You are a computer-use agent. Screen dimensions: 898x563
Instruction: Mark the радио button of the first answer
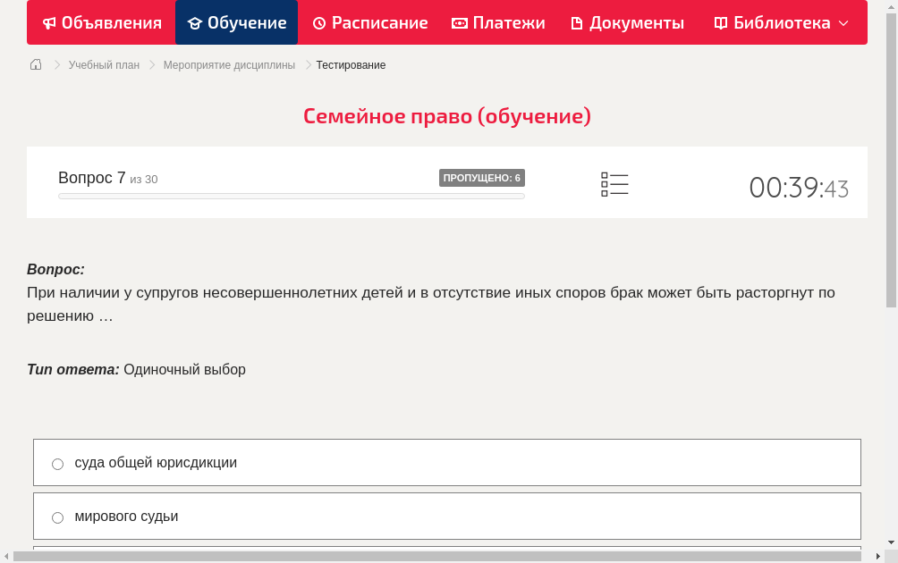57,463
